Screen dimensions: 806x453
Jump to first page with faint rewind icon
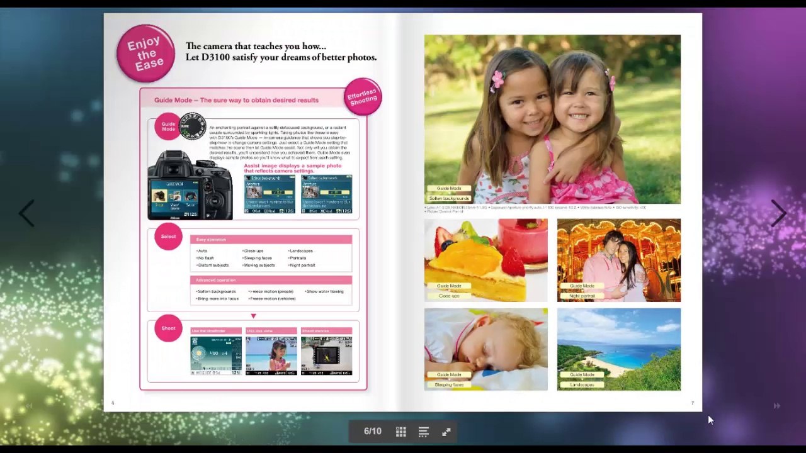click(29, 406)
